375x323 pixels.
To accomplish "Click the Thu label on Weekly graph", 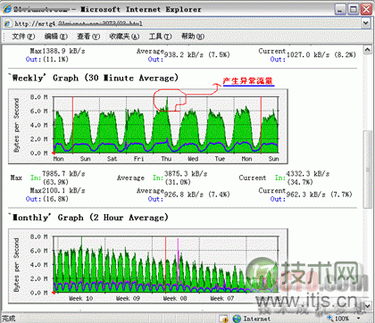I will [x=166, y=159].
